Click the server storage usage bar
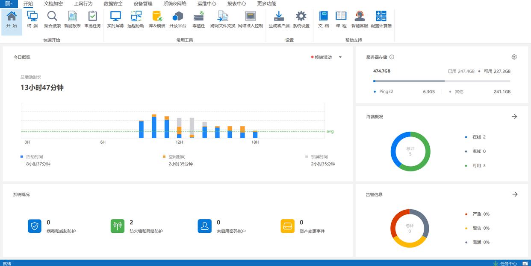 pyautogui.click(x=441, y=81)
